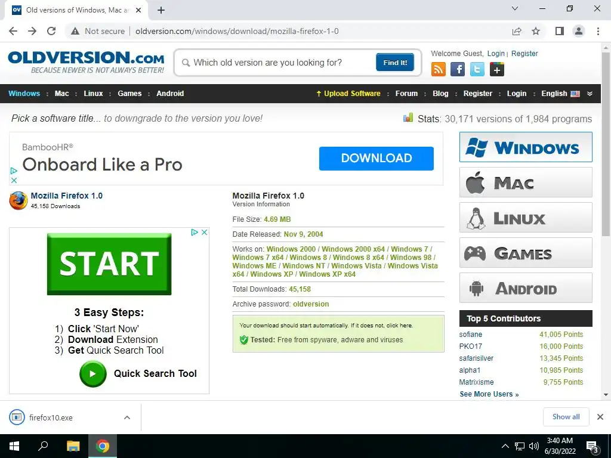Open taskbar search magnifier
This screenshot has height=458, width=611.
tap(43, 446)
